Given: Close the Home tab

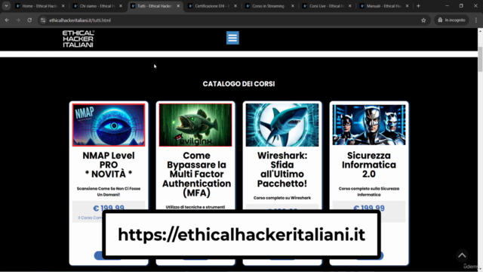Looking at the screenshot, I should click(x=63, y=6).
